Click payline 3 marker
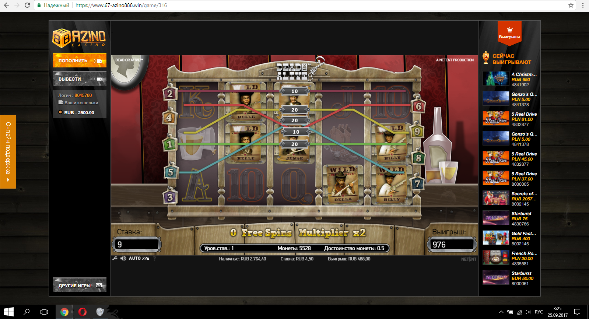This screenshot has height=319, width=589. coord(170,197)
